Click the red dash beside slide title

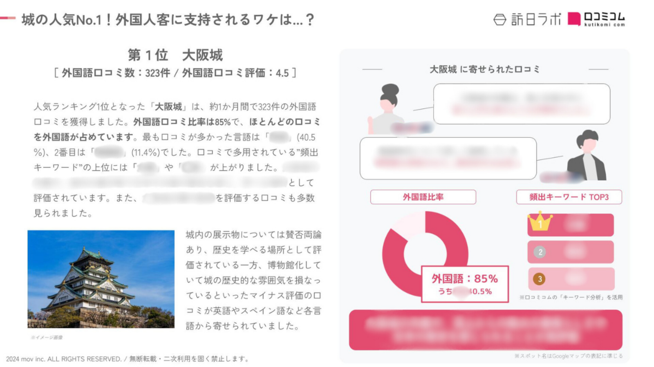pos(8,18)
